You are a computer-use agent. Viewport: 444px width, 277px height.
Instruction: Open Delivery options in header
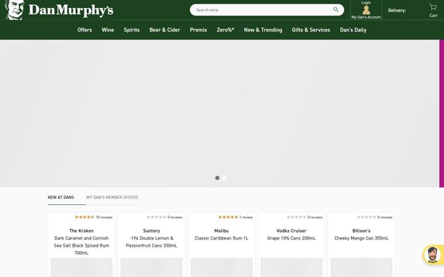click(397, 10)
